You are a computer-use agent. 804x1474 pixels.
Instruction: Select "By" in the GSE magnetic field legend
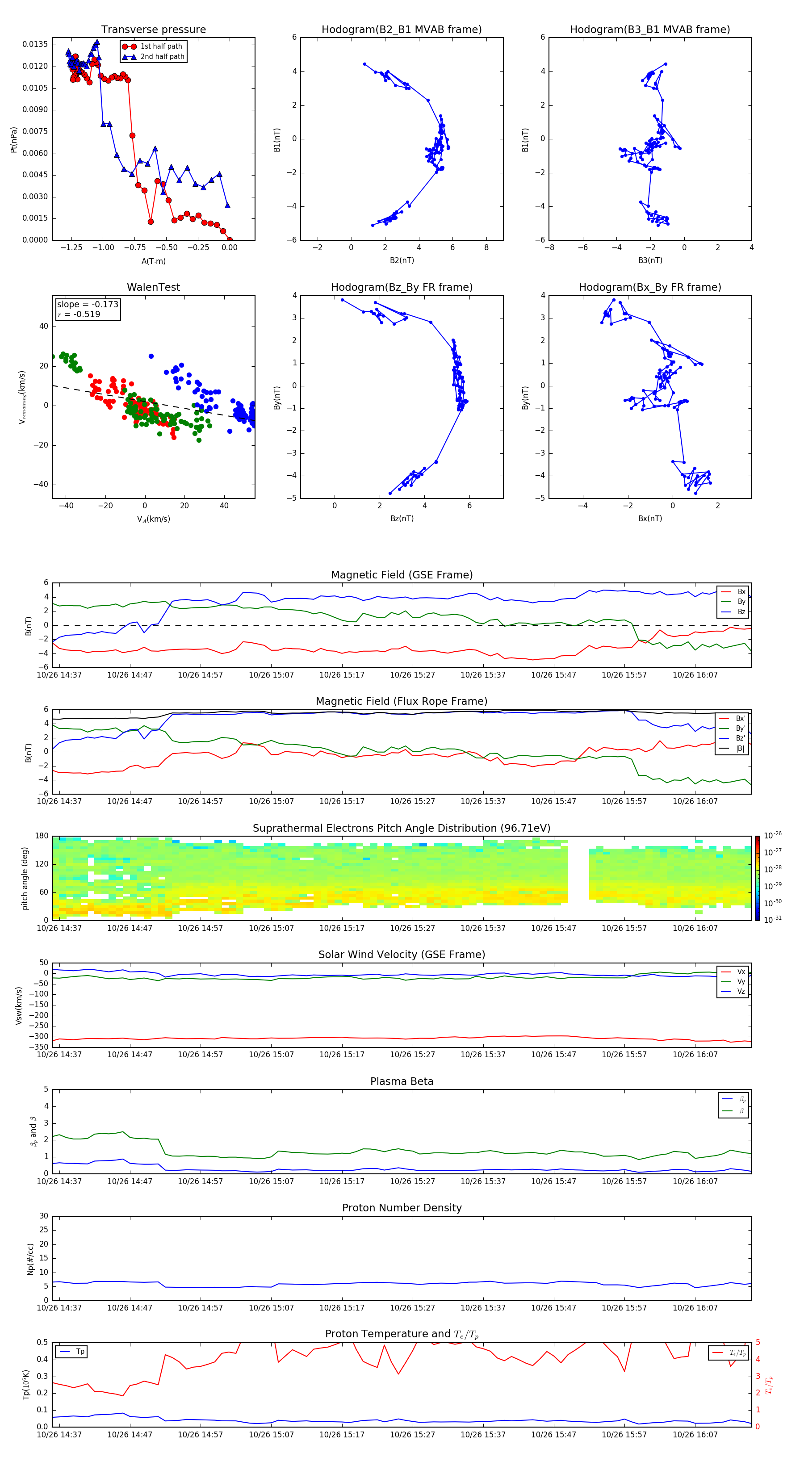pyautogui.click(x=733, y=602)
